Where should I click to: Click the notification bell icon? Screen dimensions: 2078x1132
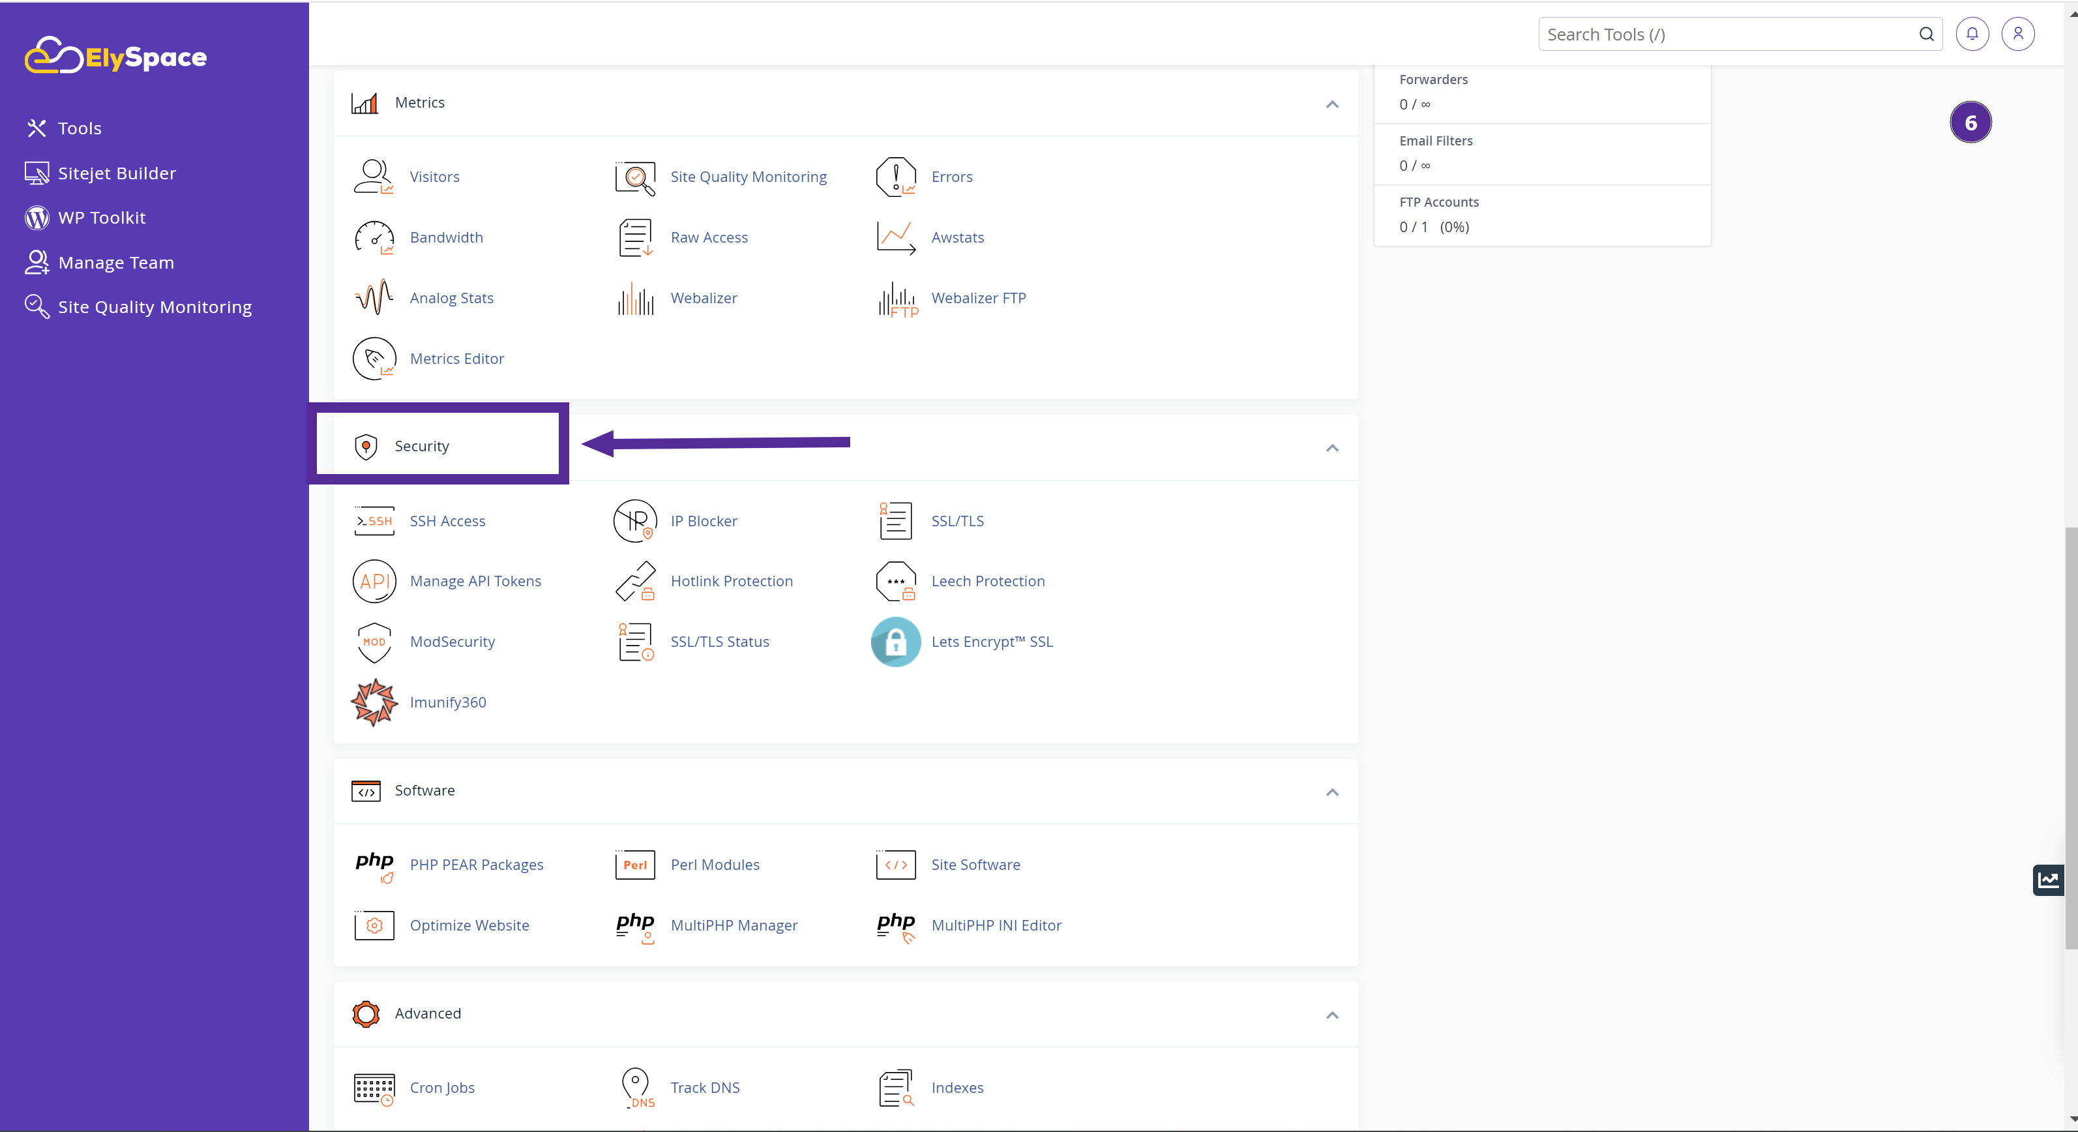click(x=1972, y=33)
